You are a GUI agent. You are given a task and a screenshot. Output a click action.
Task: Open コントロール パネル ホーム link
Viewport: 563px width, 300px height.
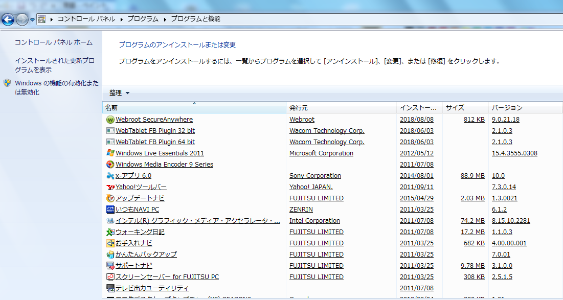point(54,42)
